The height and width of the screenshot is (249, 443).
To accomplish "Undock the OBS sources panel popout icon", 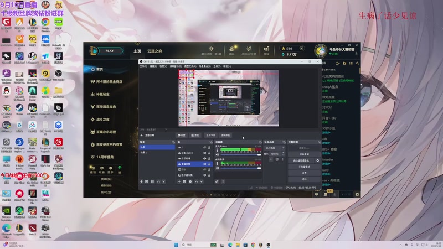I will (x=211, y=142).
